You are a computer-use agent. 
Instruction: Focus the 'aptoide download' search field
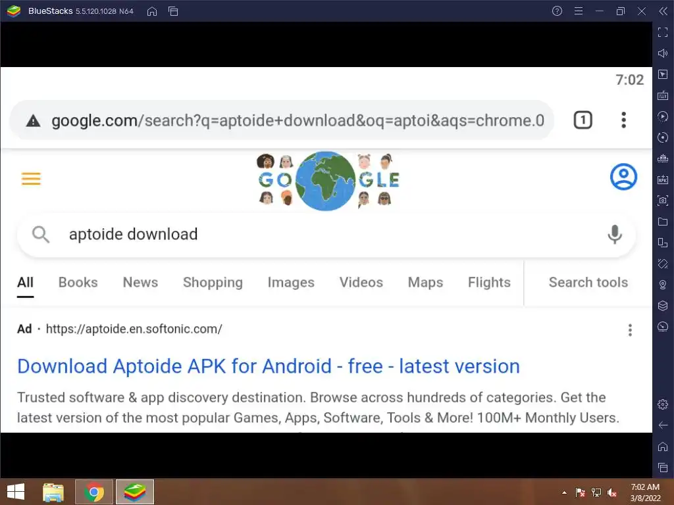(326, 235)
